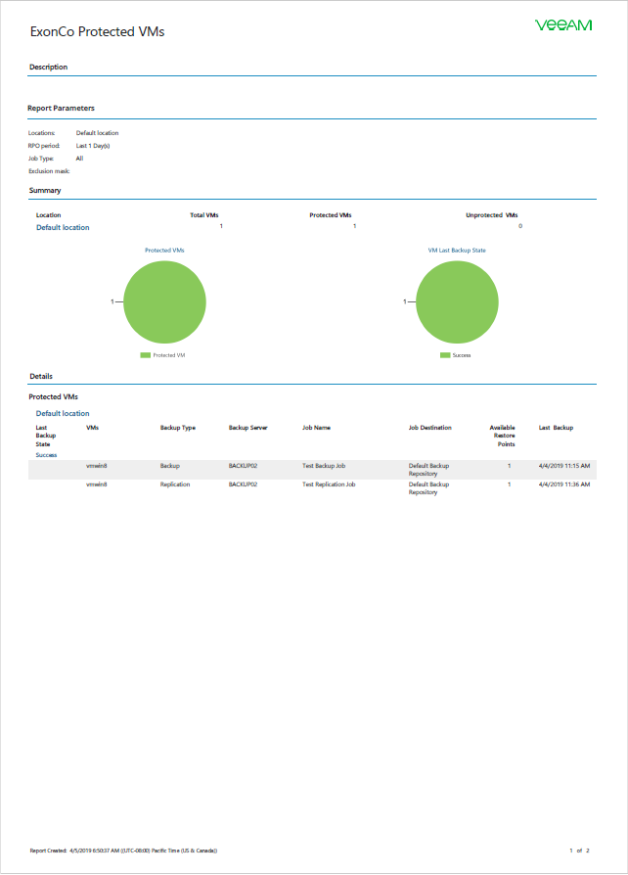
Task: Click Default Backup Repository in the Backup row
Action: (428, 469)
